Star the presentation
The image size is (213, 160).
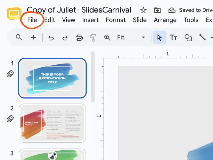pyautogui.click(x=144, y=10)
